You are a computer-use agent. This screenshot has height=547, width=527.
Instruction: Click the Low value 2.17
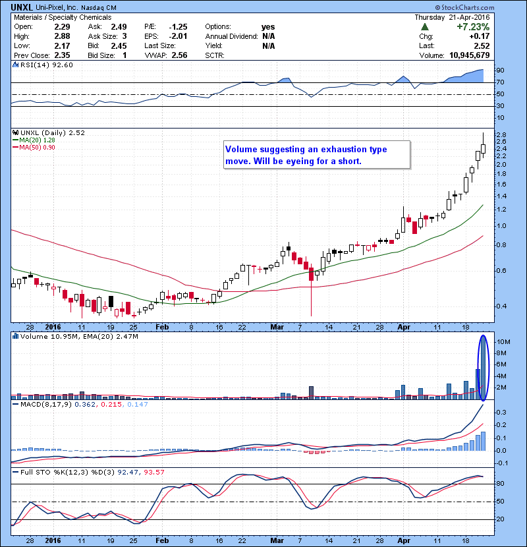point(62,45)
